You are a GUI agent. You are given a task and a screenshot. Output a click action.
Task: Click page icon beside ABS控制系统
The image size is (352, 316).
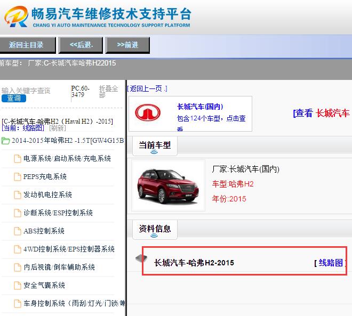tap(18, 231)
